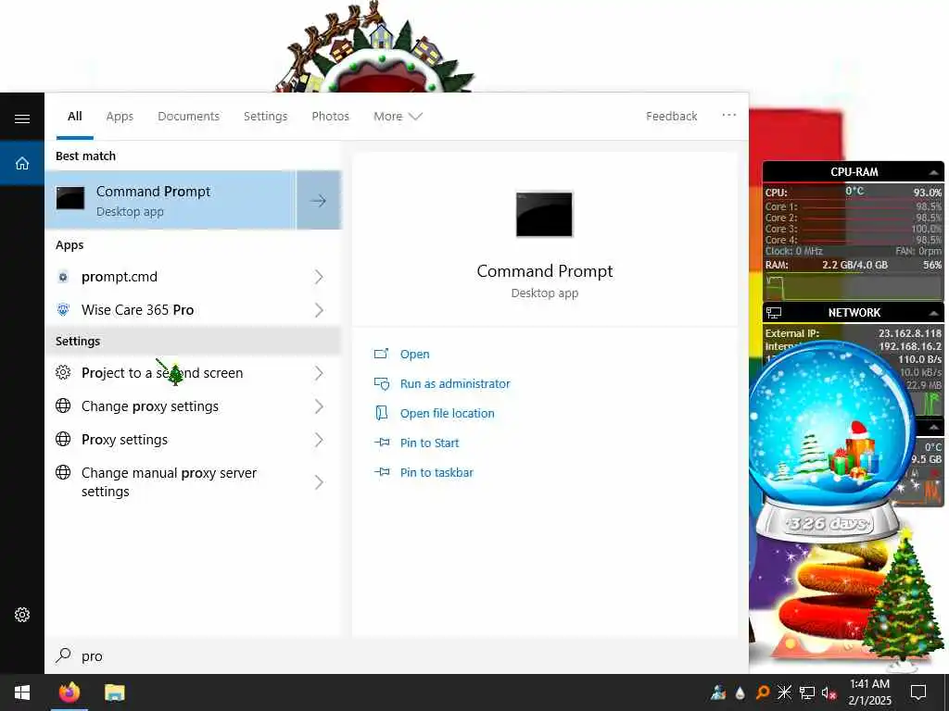Click the Open action icon
Viewport: 949px width, 711px height.
click(381, 354)
